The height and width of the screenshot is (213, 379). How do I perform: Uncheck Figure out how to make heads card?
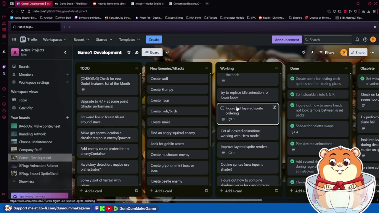(x=292, y=105)
